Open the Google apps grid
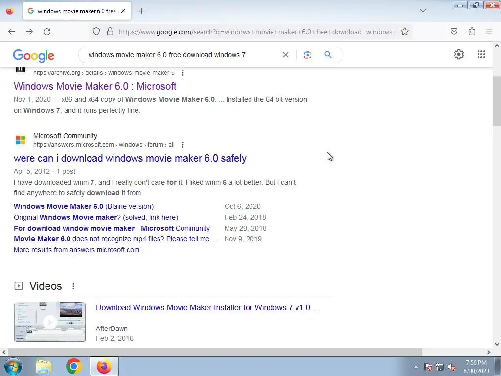This screenshot has height=376, width=501. pyautogui.click(x=481, y=54)
